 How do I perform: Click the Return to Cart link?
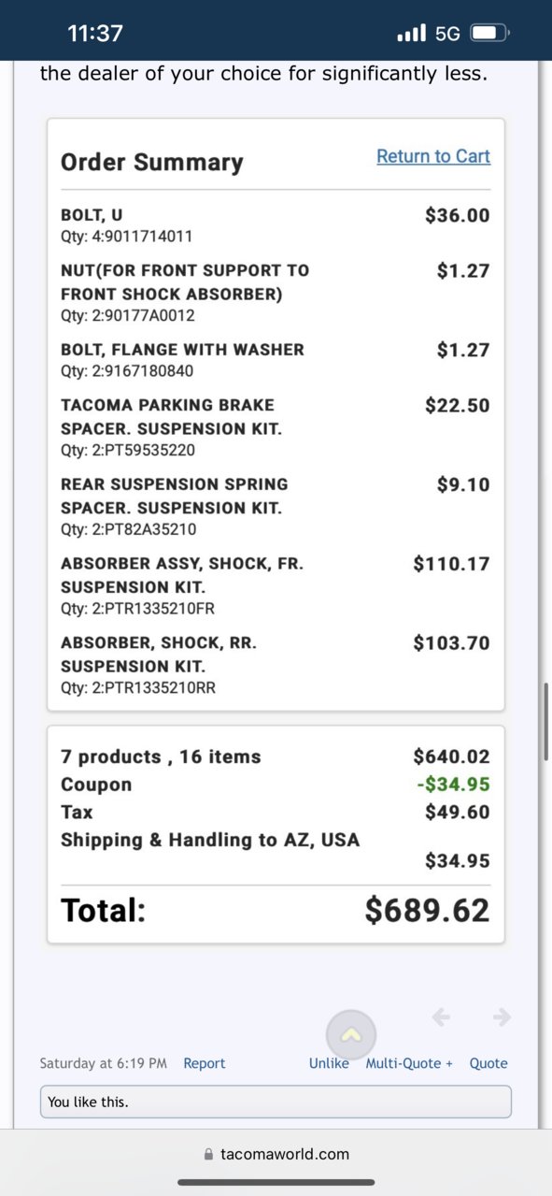433,156
